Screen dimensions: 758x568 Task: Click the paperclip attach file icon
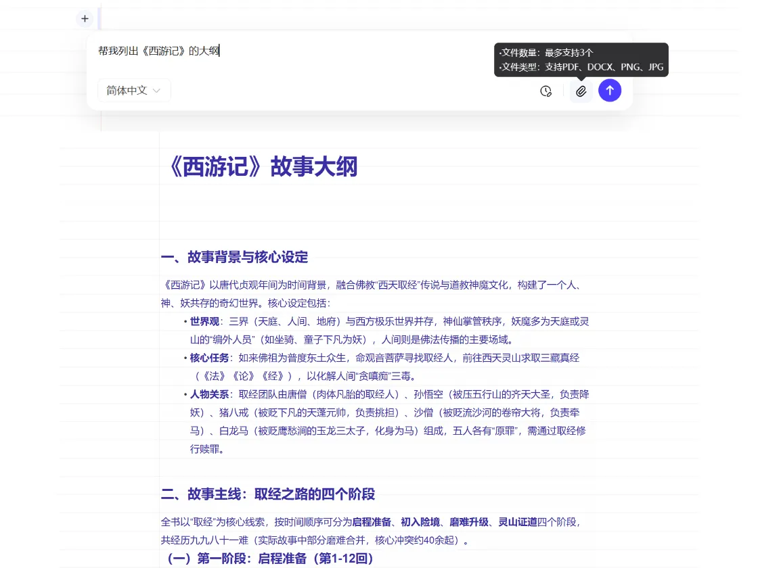[581, 91]
